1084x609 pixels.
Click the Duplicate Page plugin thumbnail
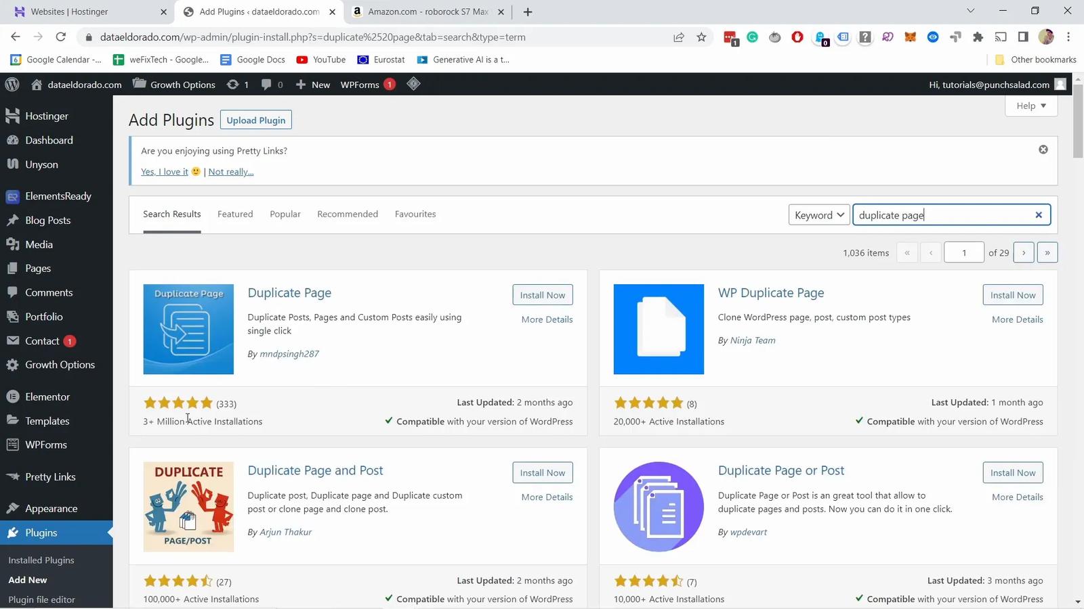[188, 330]
